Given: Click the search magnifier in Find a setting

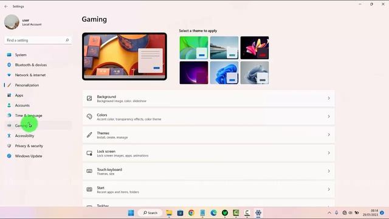Looking at the screenshot, I should point(67,40).
